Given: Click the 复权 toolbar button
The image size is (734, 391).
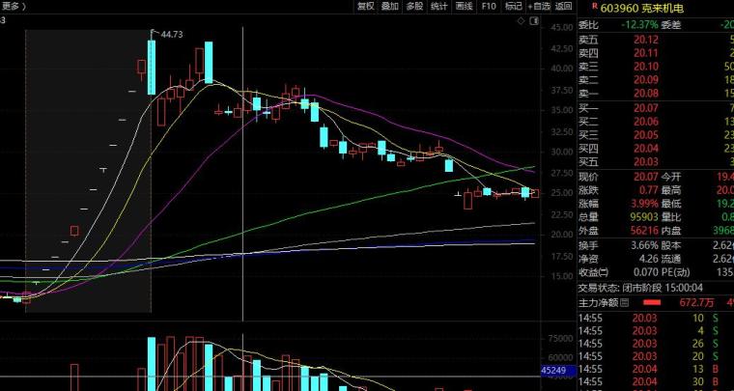Looking at the screenshot, I should click(365, 6).
